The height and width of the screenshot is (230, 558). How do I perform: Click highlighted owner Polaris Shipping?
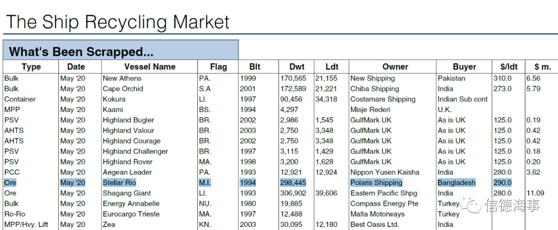pyautogui.click(x=377, y=183)
